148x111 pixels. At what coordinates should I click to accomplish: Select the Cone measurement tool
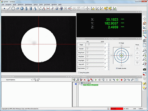click(35, 9)
